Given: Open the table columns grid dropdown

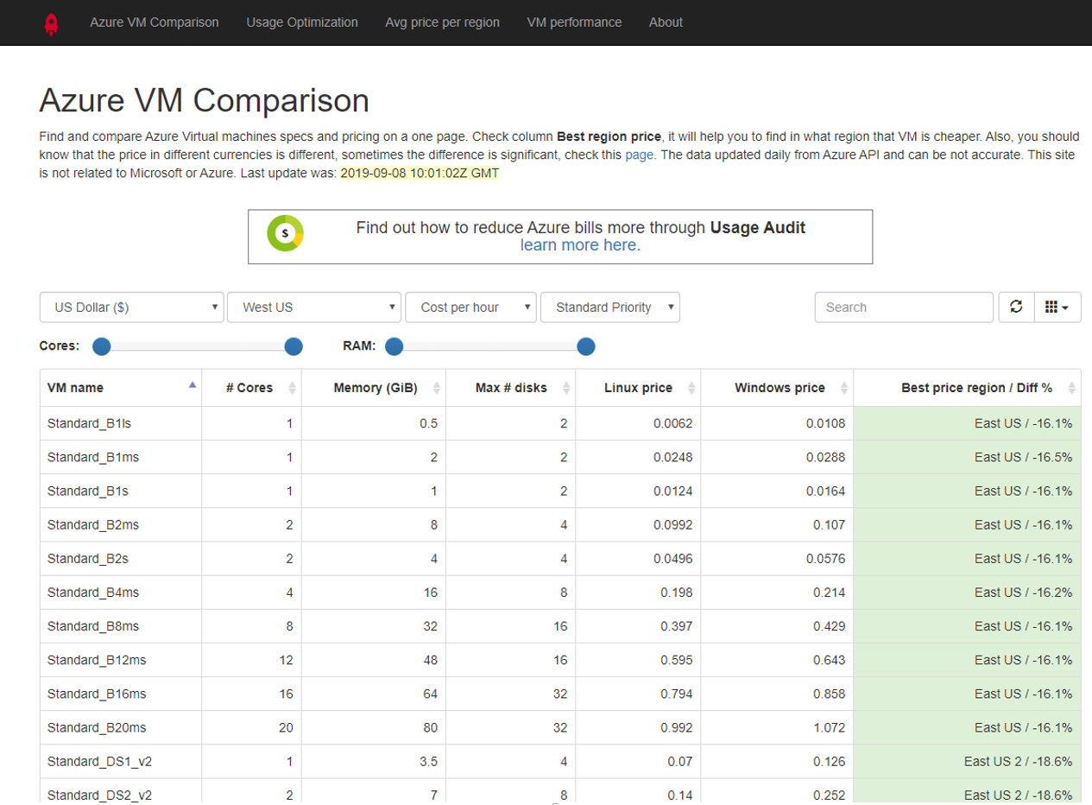Looking at the screenshot, I should 1057,307.
